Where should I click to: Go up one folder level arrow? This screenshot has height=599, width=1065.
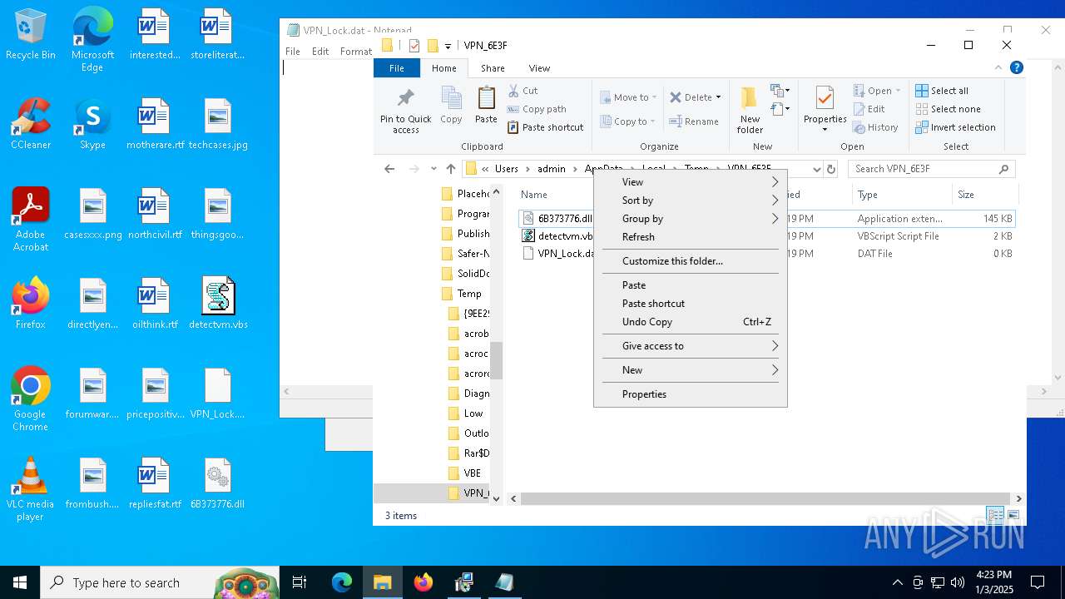451,169
